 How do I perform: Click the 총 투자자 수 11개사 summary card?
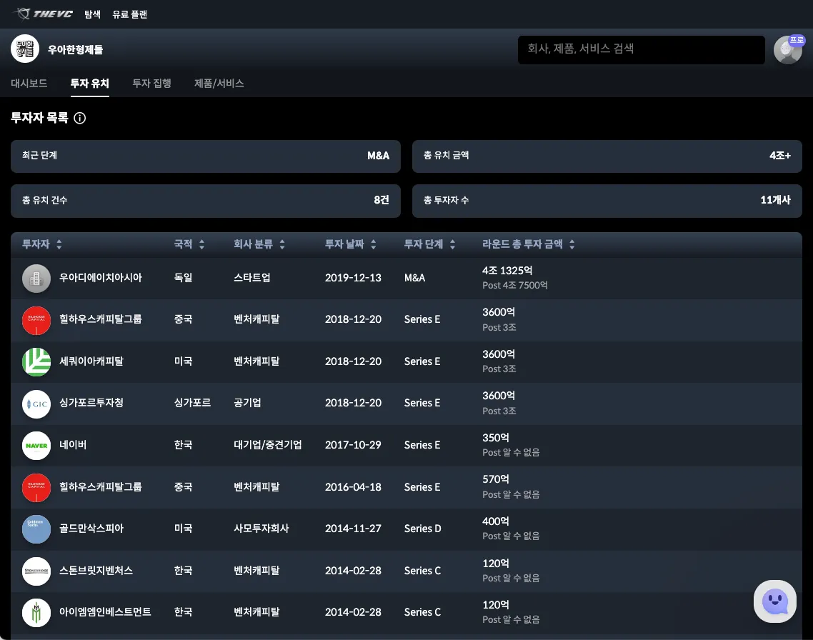[x=607, y=201]
